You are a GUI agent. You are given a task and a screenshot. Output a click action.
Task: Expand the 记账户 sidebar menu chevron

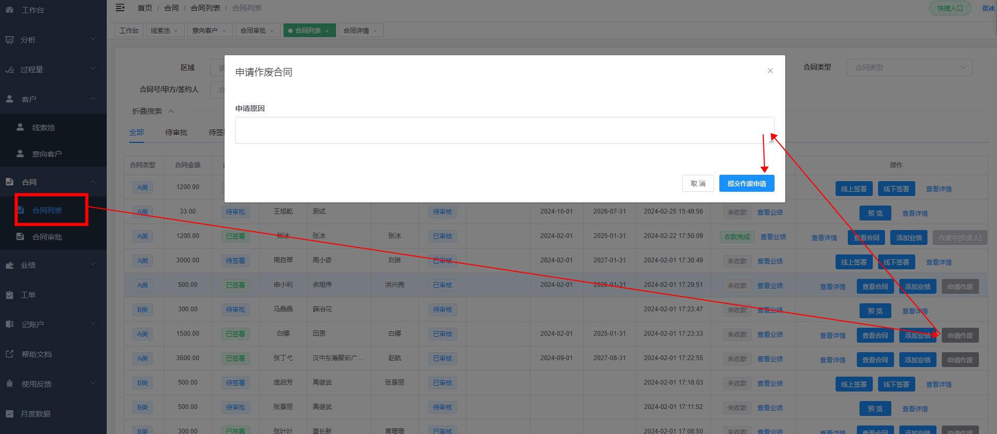(x=93, y=324)
